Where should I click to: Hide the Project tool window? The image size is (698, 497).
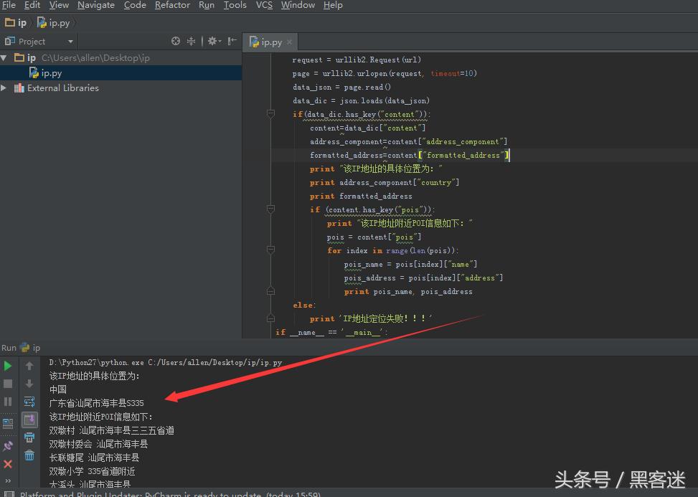[232, 42]
